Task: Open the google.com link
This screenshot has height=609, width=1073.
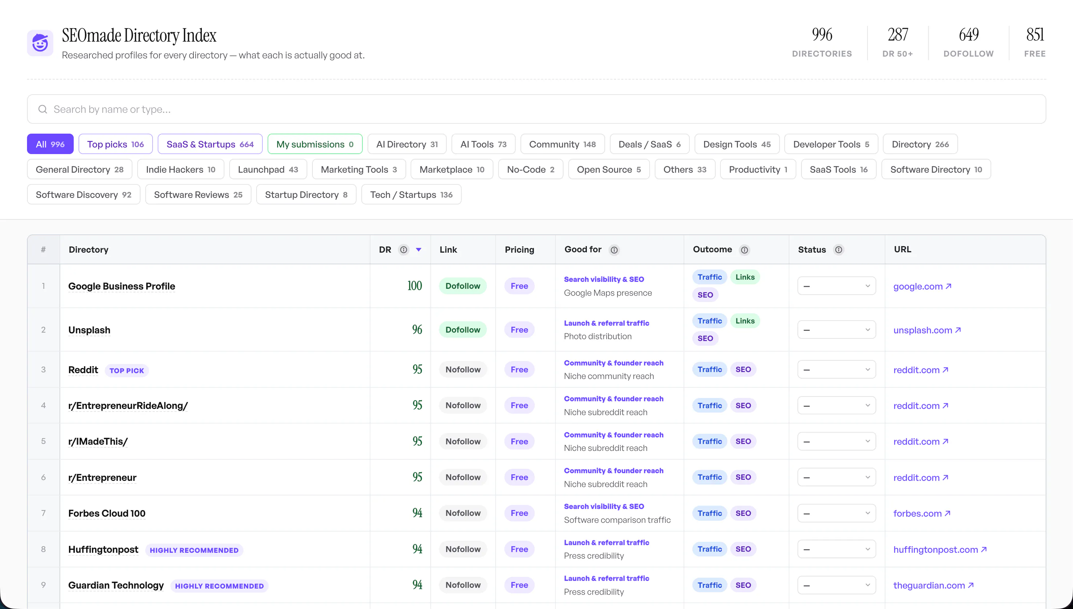Action: point(923,287)
